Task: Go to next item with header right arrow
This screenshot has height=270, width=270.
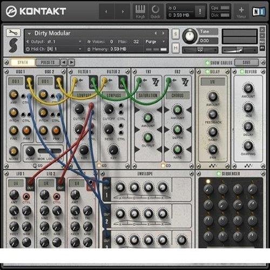Action: (123, 11)
